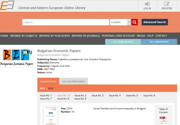The image size is (180, 125).
Task: Switch to the Journal Information tab
Action: 74,81
